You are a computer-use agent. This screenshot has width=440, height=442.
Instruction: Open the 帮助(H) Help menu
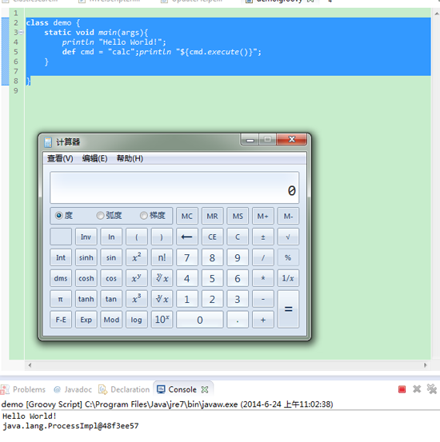click(130, 158)
